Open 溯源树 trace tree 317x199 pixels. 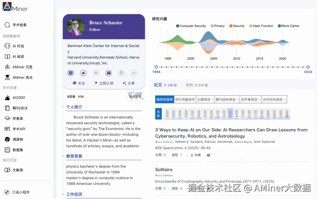(14, 139)
